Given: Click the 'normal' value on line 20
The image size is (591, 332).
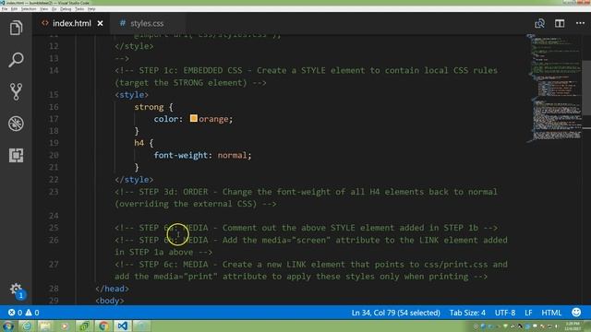Looking at the screenshot, I should pos(232,155).
